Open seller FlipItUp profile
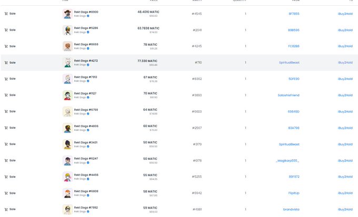The height and width of the screenshot is (217, 358). pos(294,193)
